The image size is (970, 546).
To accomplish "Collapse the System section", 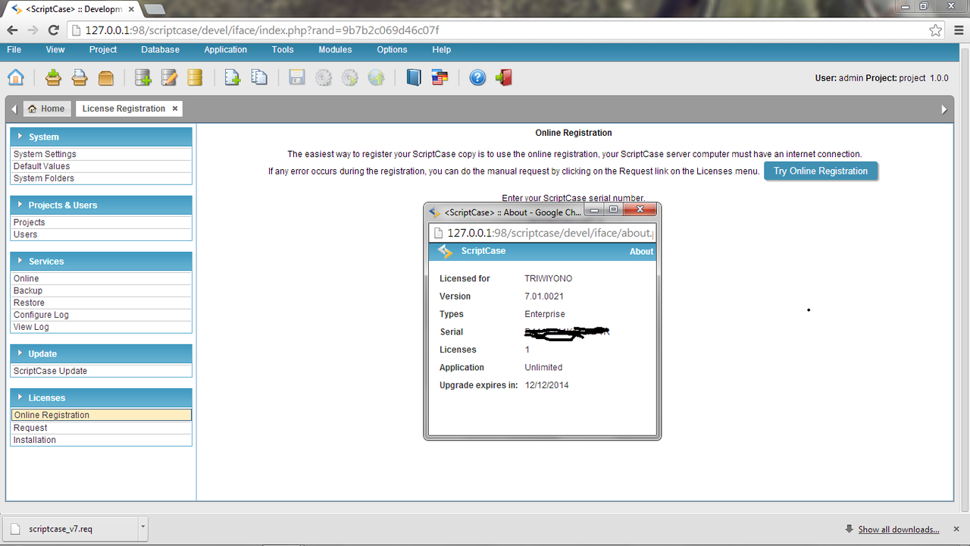I will pos(101,136).
